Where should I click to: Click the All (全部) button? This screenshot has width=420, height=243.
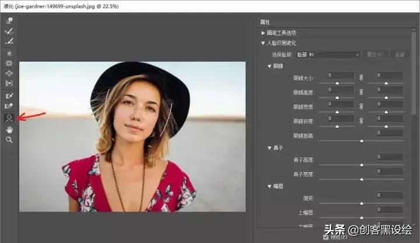[x=400, y=55]
